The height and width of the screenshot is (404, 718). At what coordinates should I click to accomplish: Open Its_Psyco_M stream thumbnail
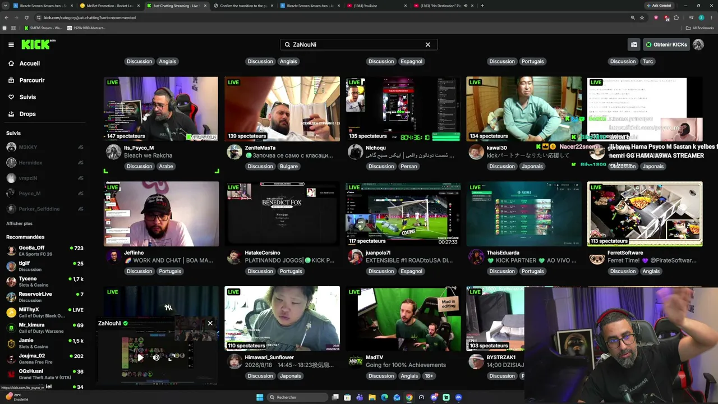[161, 109]
